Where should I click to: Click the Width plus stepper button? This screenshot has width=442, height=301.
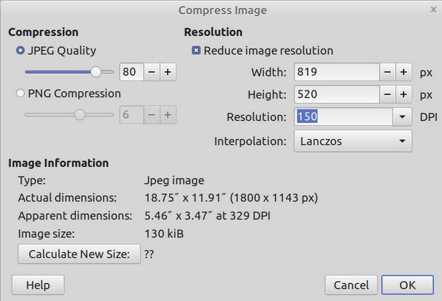[x=403, y=73]
